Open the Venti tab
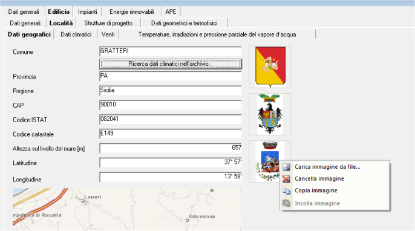 tap(108, 34)
